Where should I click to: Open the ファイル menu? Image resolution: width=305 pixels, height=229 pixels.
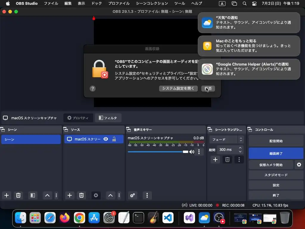click(51, 3)
